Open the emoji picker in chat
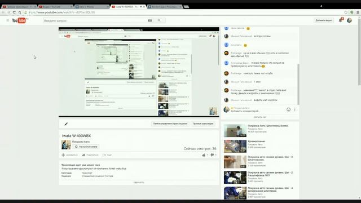Image resolution: width=361 pixels, height=203 pixels. 288,109
